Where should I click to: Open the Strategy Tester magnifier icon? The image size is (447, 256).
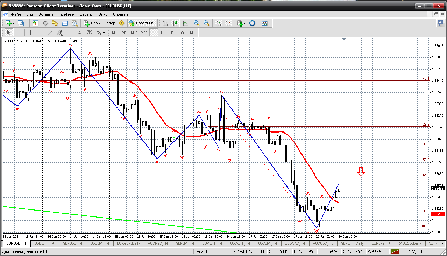pyautogui.click(x=74, y=23)
